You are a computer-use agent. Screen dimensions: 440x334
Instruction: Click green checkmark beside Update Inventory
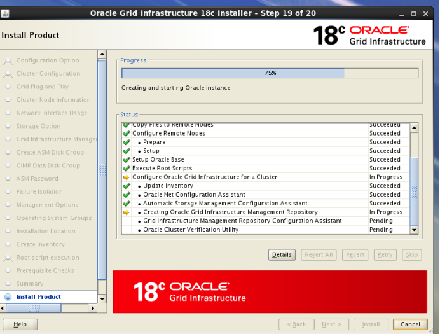126,186
